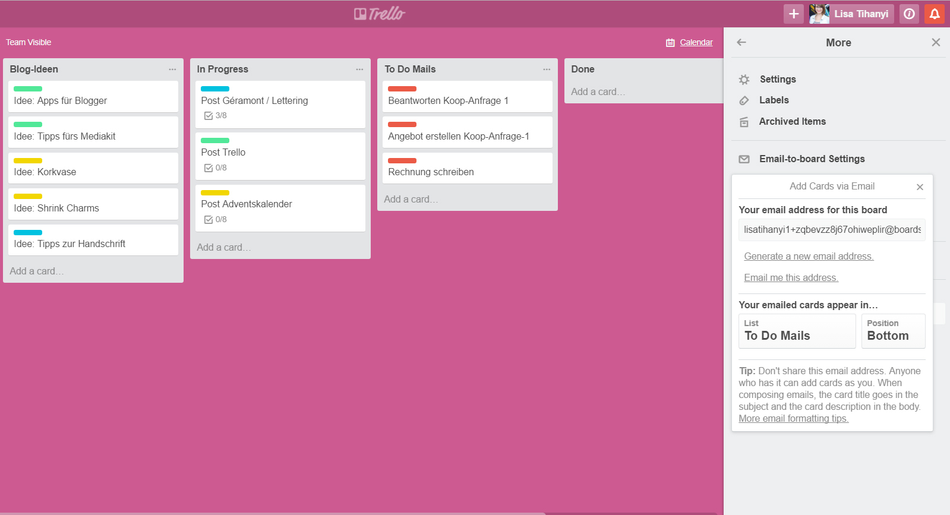The width and height of the screenshot is (950, 515).
Task: Click red label on Rechnung schreiben card
Action: (402, 160)
